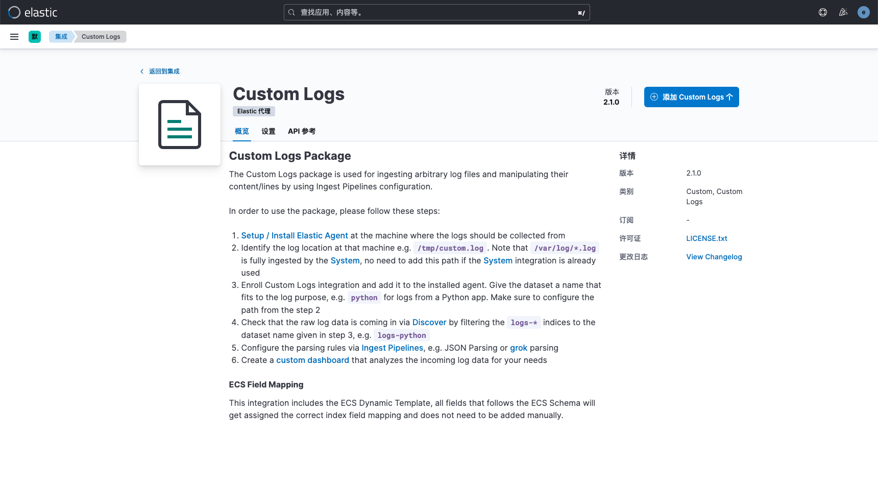
Task: Click the 订阅 label in details
Action: [626, 220]
